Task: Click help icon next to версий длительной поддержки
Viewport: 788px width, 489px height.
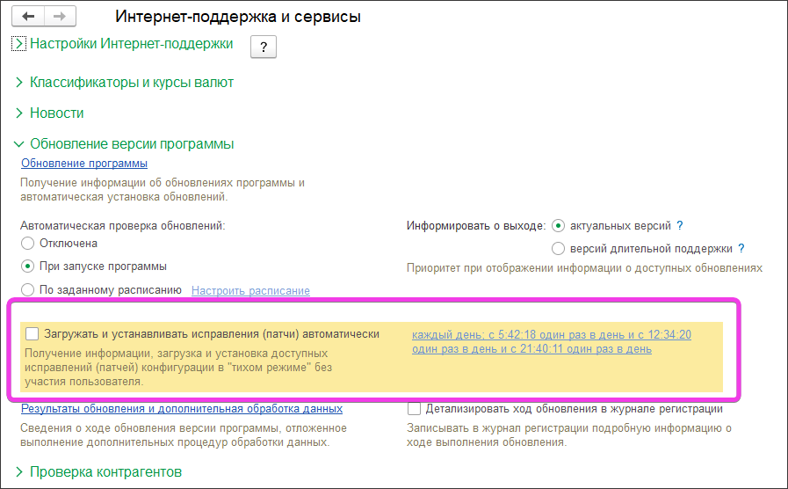Action: coord(741,249)
